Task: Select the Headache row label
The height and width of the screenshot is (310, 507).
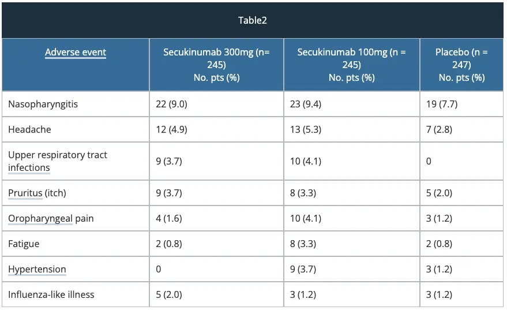Action: pos(29,129)
